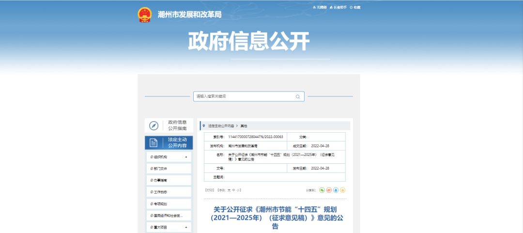The width and height of the screenshot is (523, 233).
Task: Click the compass icon for 政府信息公开指南
Action: coord(154,125)
